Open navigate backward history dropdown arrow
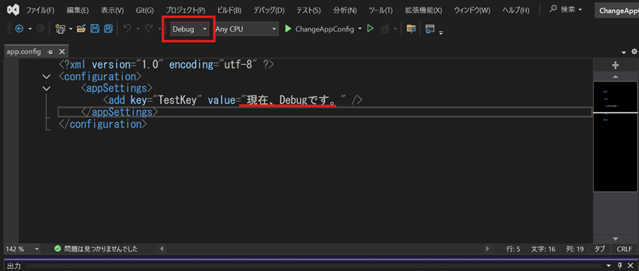 (30, 29)
